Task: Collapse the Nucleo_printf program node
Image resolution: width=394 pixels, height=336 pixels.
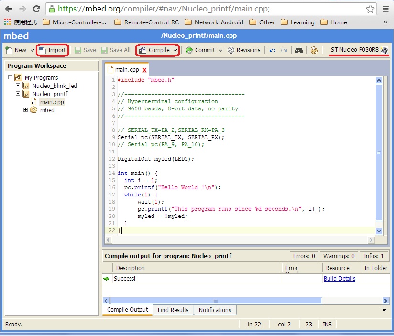Action: (x=18, y=93)
